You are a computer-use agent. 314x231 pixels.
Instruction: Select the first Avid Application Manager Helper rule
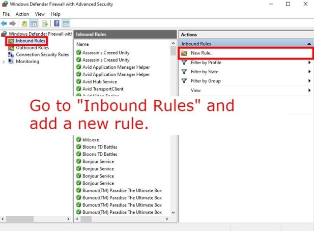(x=116, y=67)
